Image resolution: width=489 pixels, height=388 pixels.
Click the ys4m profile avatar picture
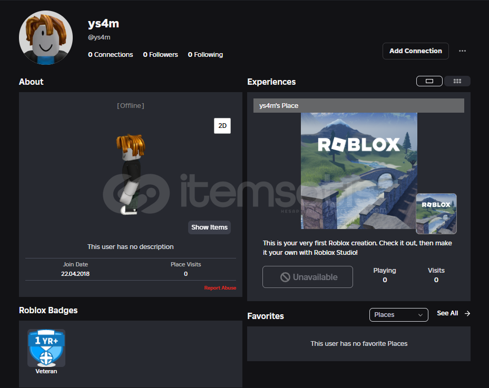pyautogui.click(x=46, y=37)
